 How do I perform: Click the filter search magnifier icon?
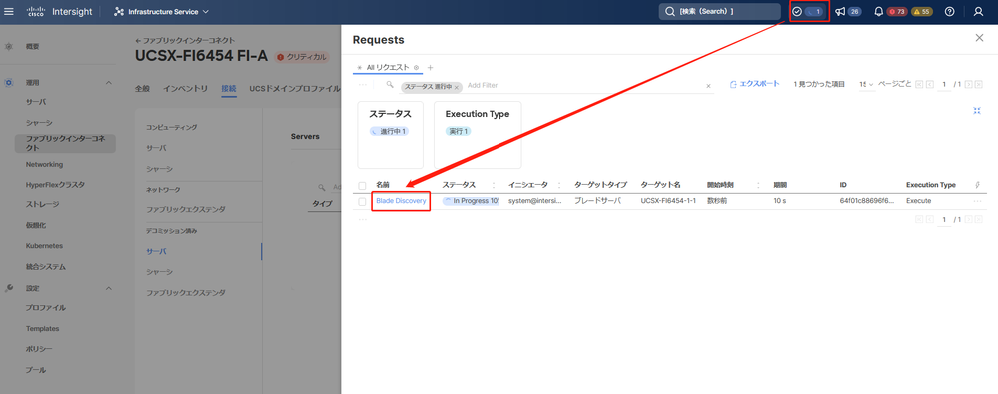click(x=391, y=85)
